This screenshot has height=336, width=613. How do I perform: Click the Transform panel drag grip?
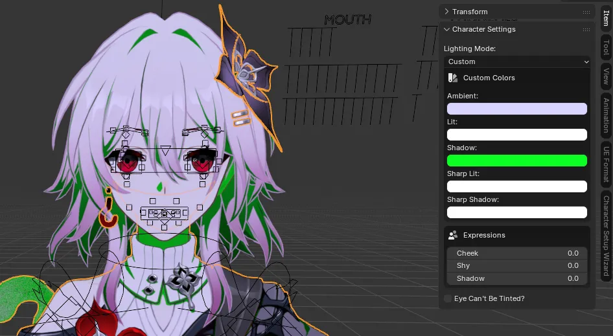(586, 12)
